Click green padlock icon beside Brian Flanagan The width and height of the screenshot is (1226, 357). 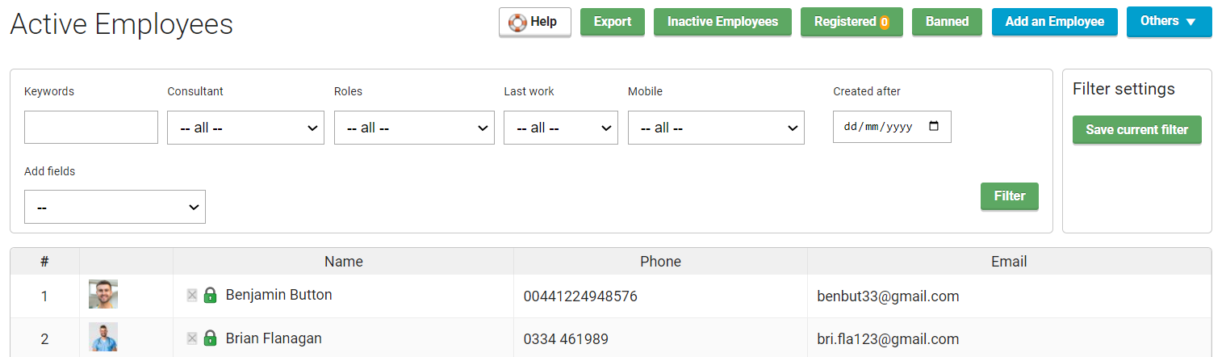point(210,338)
